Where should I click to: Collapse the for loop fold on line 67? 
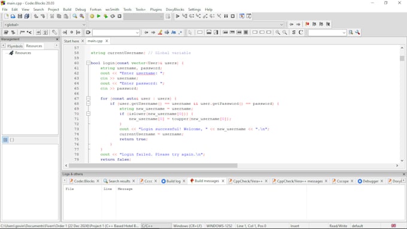(88, 98)
